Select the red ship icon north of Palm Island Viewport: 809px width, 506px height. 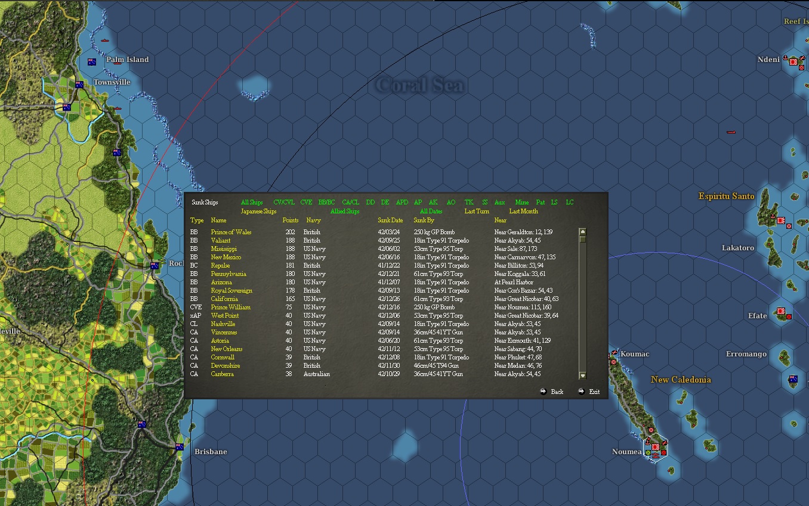pos(105,41)
